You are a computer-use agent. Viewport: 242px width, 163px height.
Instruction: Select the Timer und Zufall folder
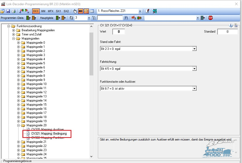click(x=31, y=34)
